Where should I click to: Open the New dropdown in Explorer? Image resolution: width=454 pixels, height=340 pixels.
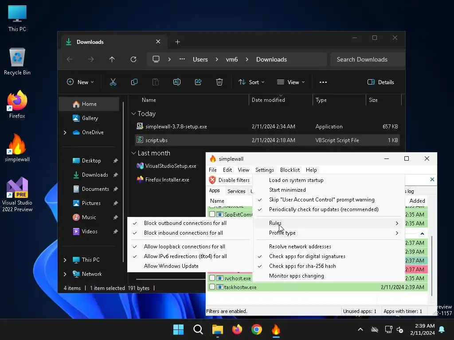tap(80, 82)
